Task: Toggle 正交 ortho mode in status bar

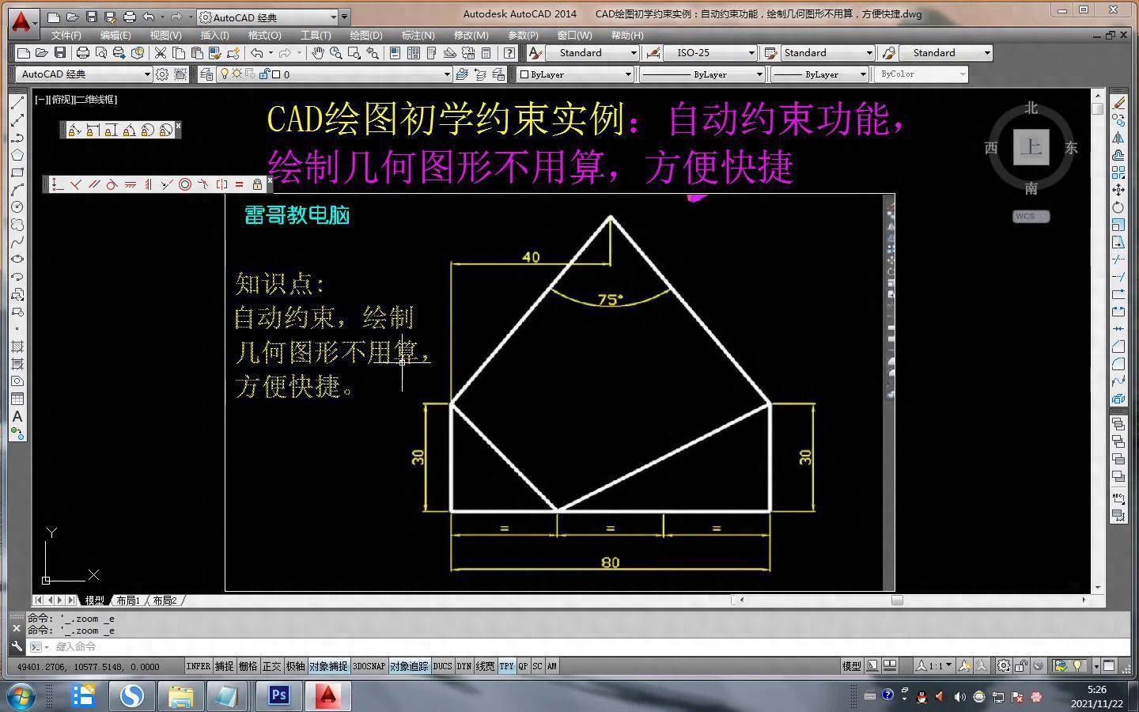Action: (271, 666)
